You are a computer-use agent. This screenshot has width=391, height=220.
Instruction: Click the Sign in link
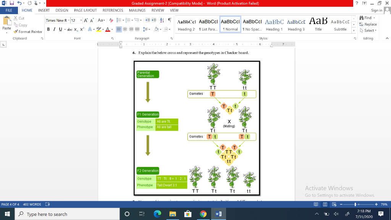point(376,10)
